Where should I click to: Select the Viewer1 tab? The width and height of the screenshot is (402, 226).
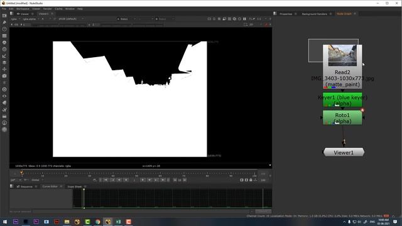(x=43, y=14)
